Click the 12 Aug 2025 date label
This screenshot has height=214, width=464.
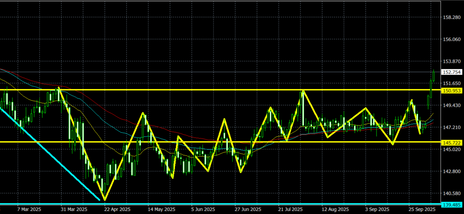pos(335,210)
